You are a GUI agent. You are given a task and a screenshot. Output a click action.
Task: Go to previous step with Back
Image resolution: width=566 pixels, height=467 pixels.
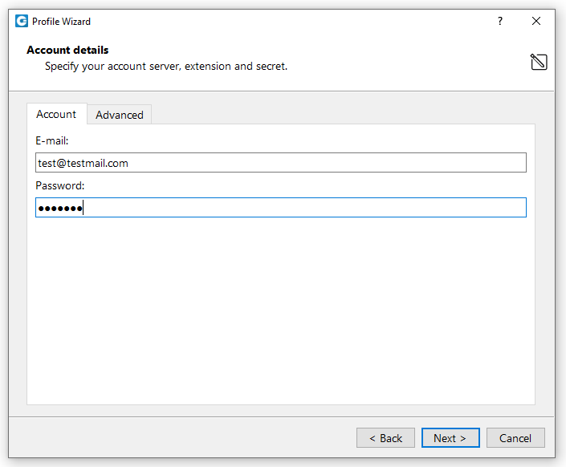pyautogui.click(x=385, y=438)
